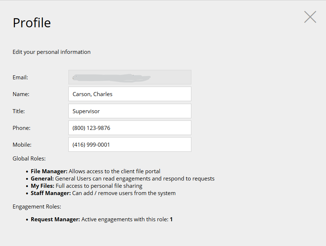
Task: Click the 'Edit your personal information' text
Action: (52, 52)
